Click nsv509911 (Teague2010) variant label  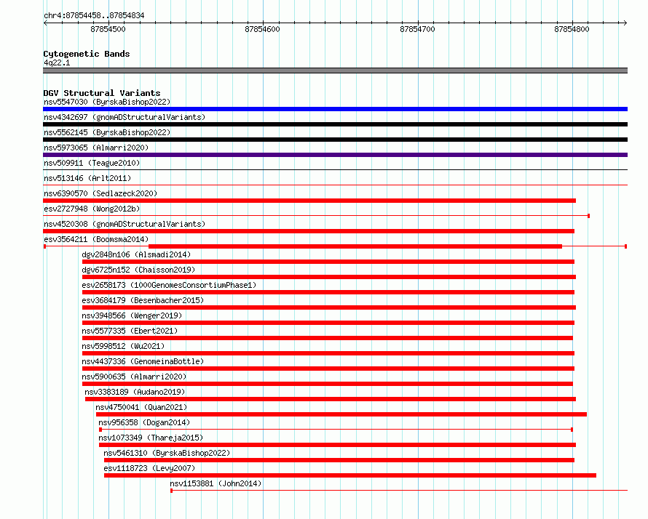(92, 163)
